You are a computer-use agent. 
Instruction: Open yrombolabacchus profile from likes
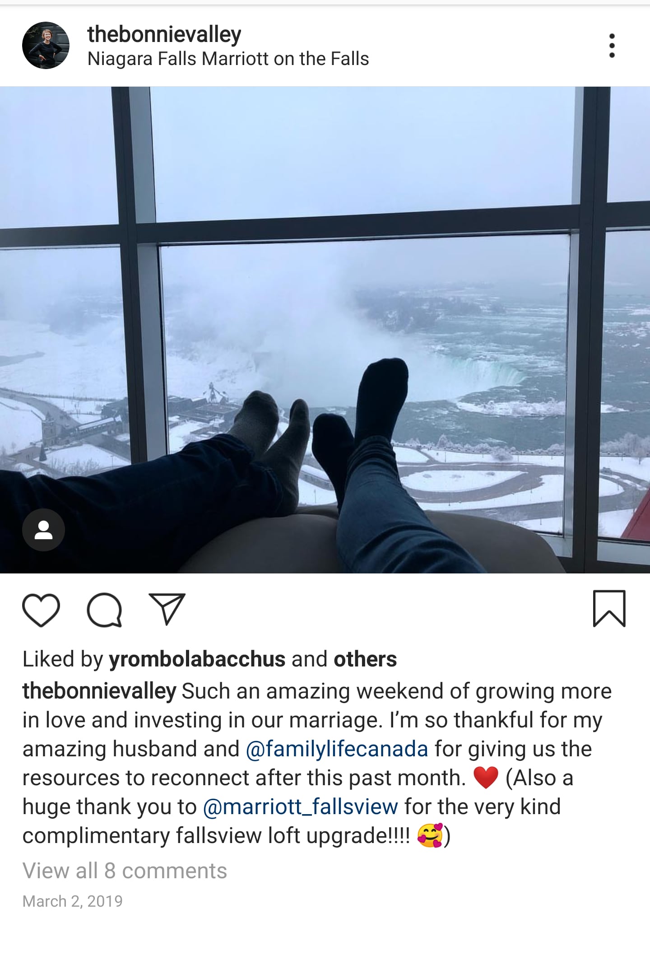[197, 660]
